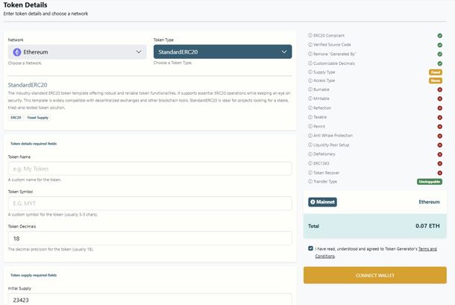The width and height of the screenshot is (455, 305).
Task: Click the Fixed Supply tag under description
Action: [x=38, y=118]
